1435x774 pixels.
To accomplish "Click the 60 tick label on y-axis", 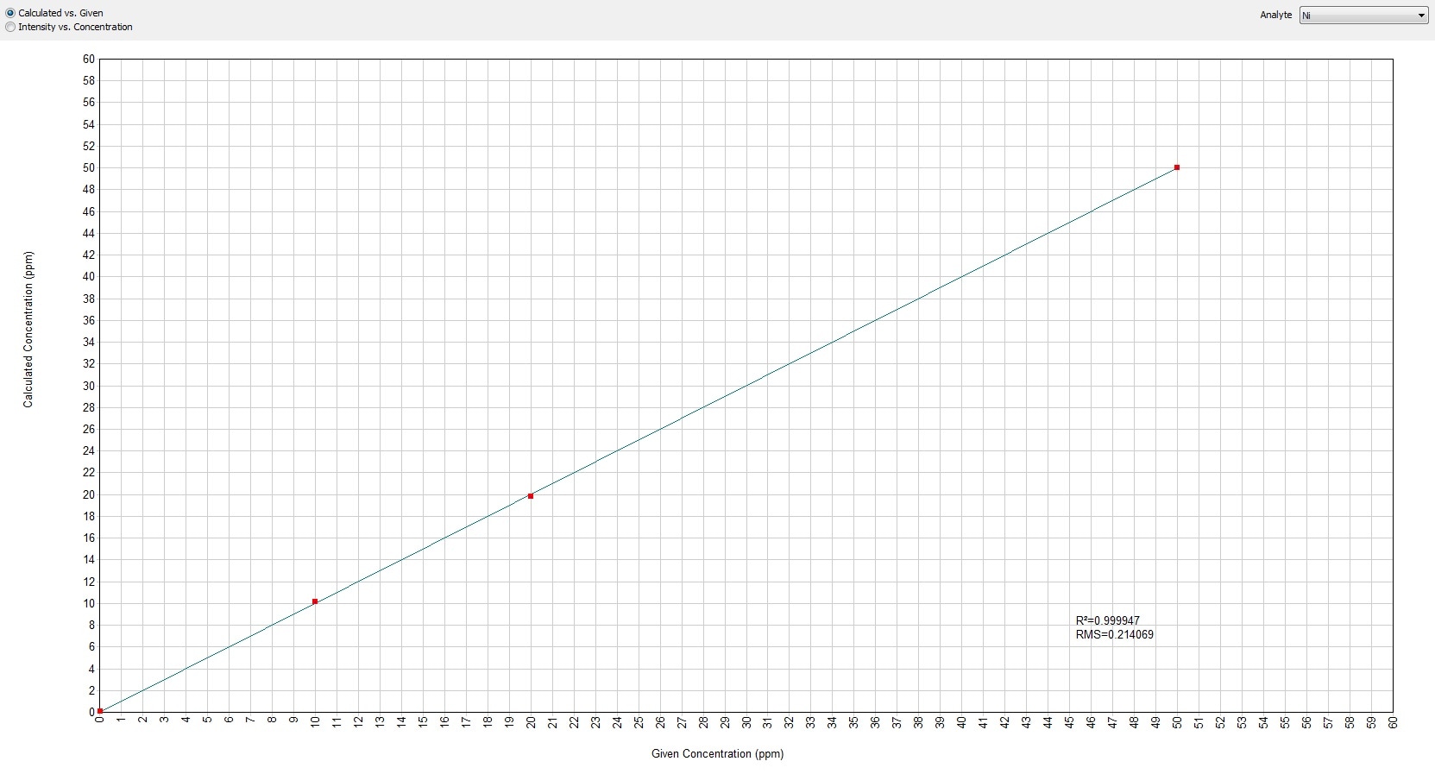I will [x=89, y=59].
